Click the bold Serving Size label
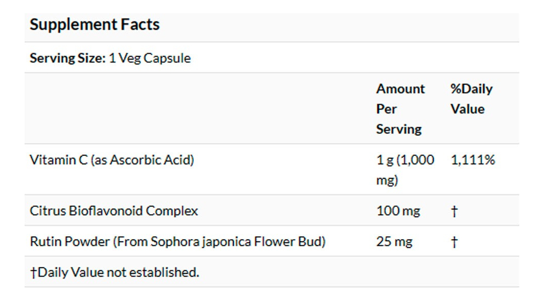The image size is (544, 301). (x=67, y=58)
